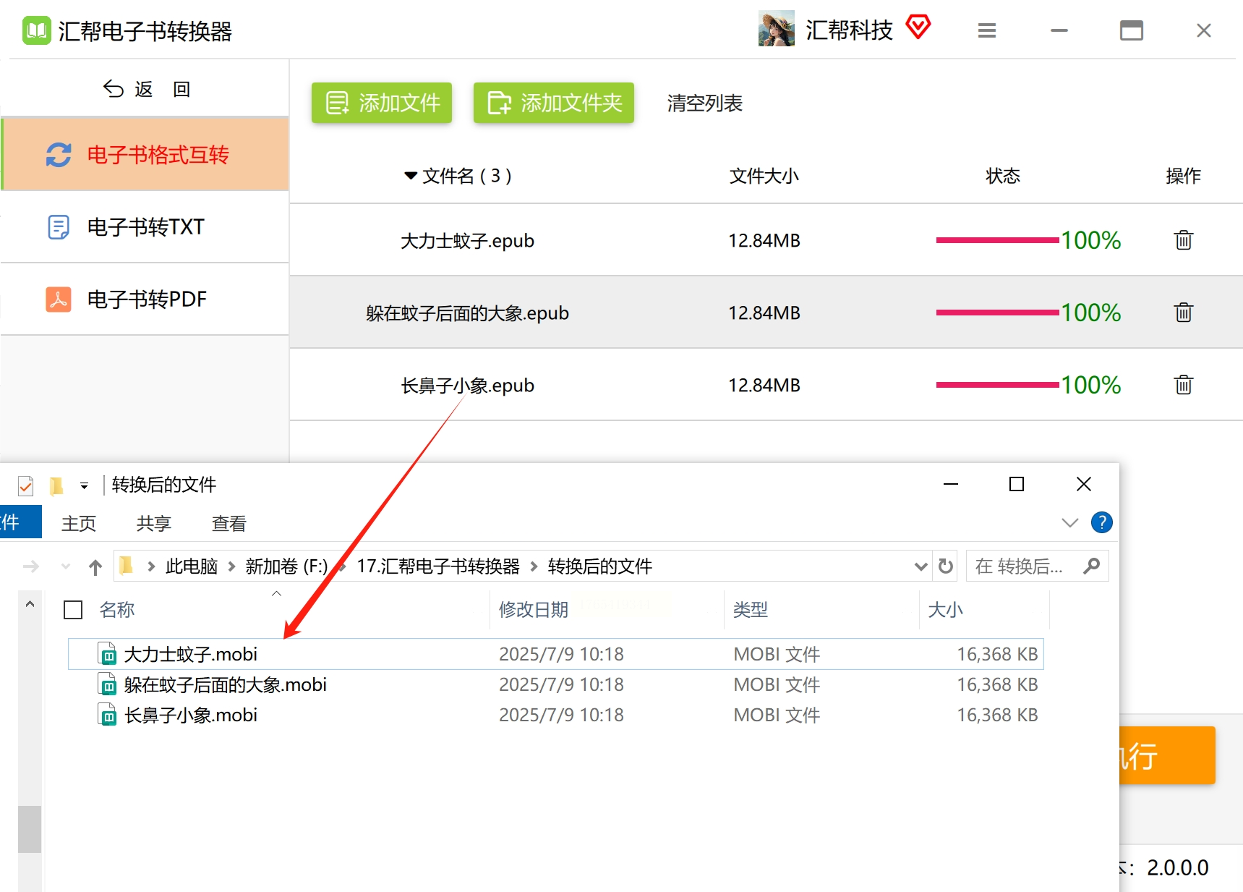Click trash icon for 躲在蚊子后面的大象.epub
Viewport: 1243px width, 892px height.
point(1183,313)
